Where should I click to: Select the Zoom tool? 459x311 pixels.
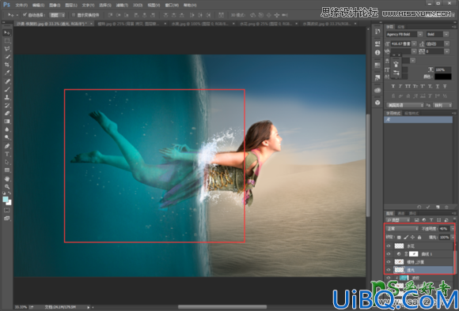tap(7, 186)
